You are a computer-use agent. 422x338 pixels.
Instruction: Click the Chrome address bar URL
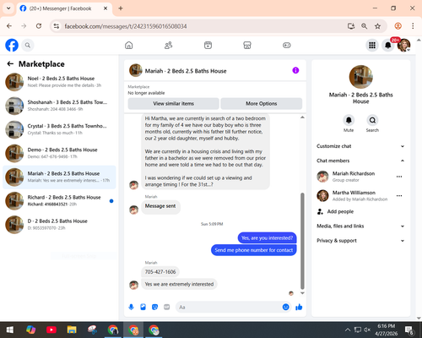tap(126, 26)
